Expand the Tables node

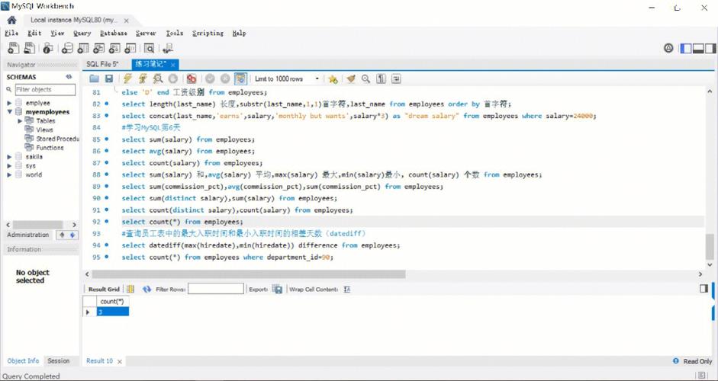tap(20, 120)
